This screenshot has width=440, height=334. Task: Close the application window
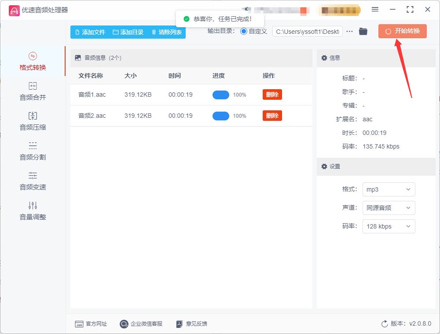428,10
